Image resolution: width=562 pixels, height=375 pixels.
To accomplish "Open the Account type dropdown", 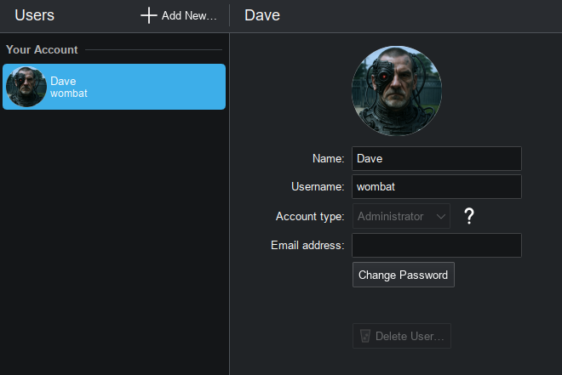I will coord(401,217).
